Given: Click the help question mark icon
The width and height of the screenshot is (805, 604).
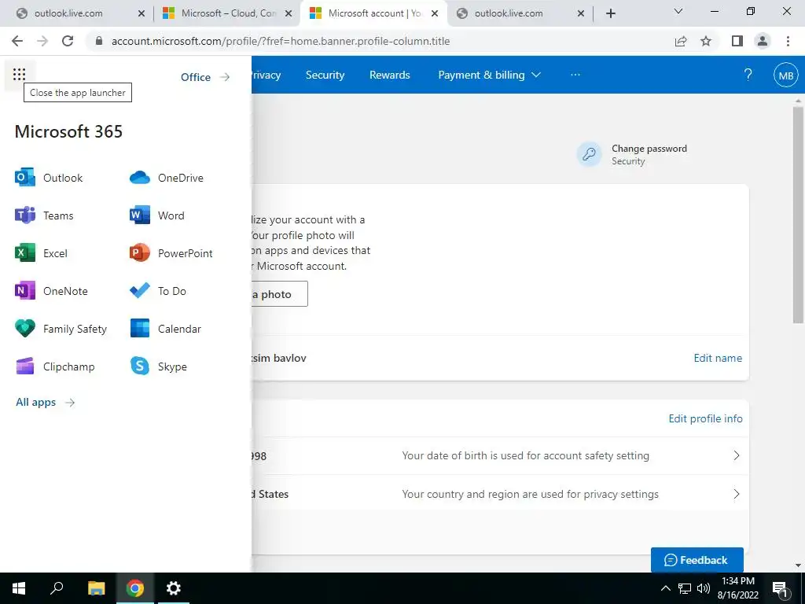Looking at the screenshot, I should pyautogui.click(x=748, y=75).
